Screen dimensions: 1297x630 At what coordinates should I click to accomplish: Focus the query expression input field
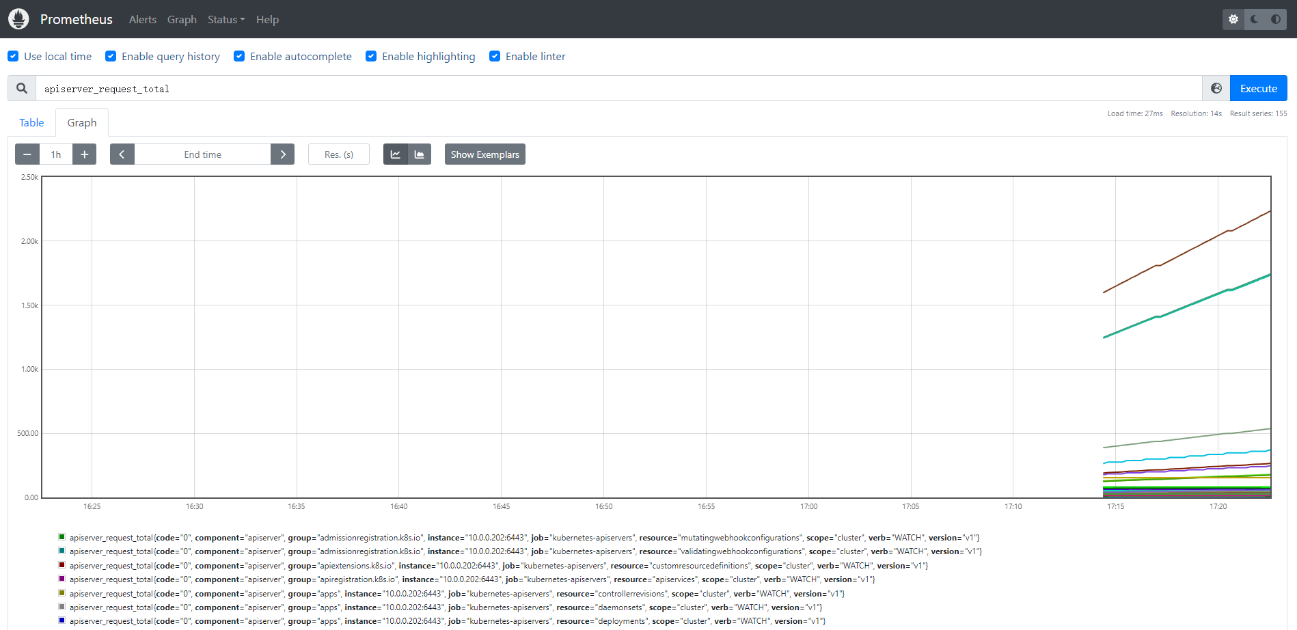coord(618,88)
